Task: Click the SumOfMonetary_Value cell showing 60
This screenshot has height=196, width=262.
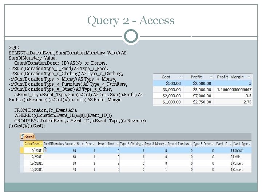Action: (60, 157)
